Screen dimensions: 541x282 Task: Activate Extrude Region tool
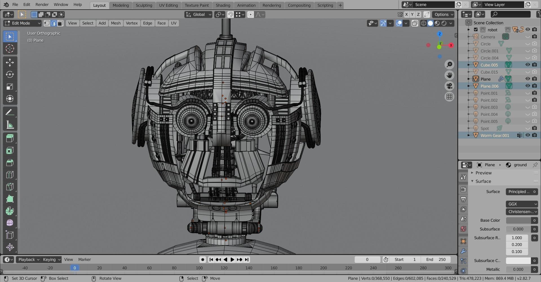tap(10, 138)
